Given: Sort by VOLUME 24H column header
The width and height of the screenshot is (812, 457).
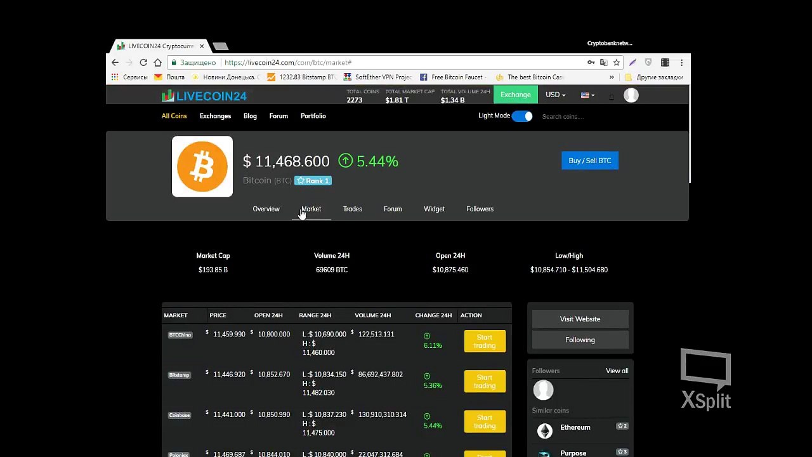Looking at the screenshot, I should pyautogui.click(x=373, y=315).
